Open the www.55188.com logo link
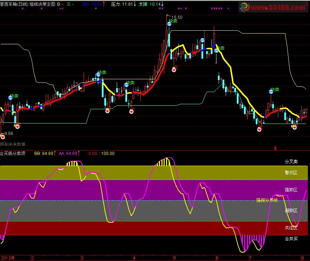 tap(273, 7)
